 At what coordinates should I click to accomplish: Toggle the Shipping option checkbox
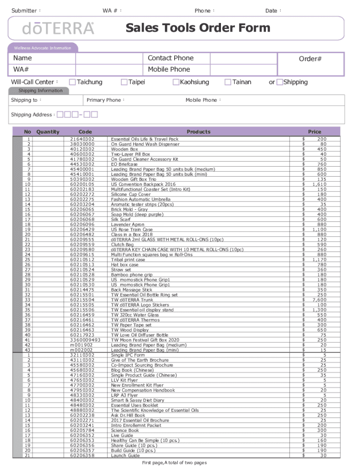tap(280, 82)
